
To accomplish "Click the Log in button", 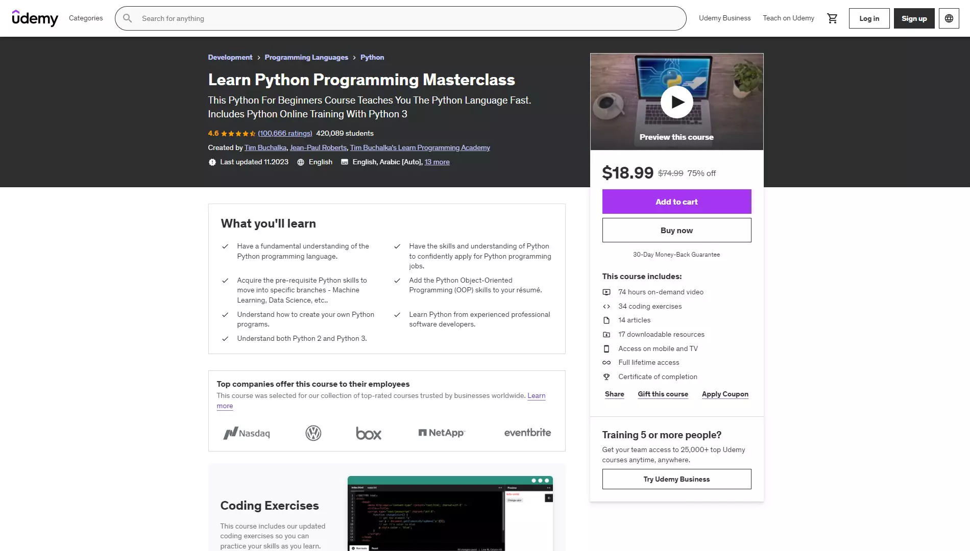I will point(869,18).
